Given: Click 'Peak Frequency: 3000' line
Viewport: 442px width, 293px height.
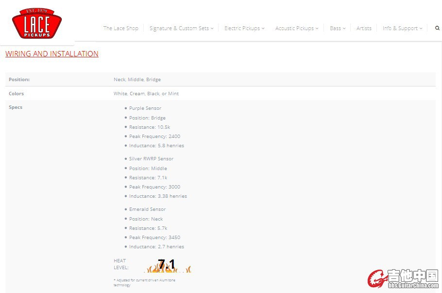Looking at the screenshot, I should pyautogui.click(x=155, y=187).
